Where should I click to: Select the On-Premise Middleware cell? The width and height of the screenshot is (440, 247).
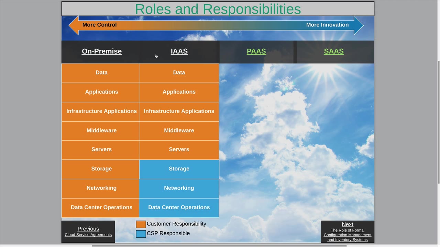[x=100, y=131]
